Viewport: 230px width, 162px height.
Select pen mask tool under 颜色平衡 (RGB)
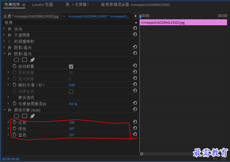tap(33, 116)
